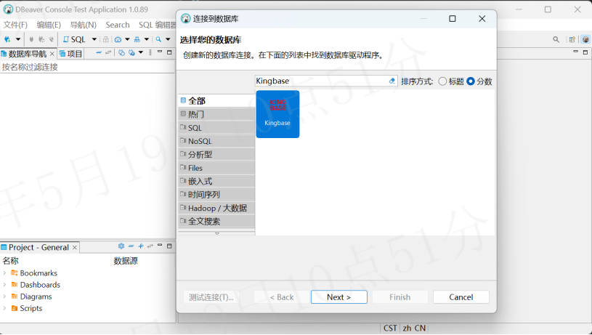This screenshot has width=592, height=335.
Task: Click the blue search magnifier in main toolbar
Action: pyautogui.click(x=158, y=39)
